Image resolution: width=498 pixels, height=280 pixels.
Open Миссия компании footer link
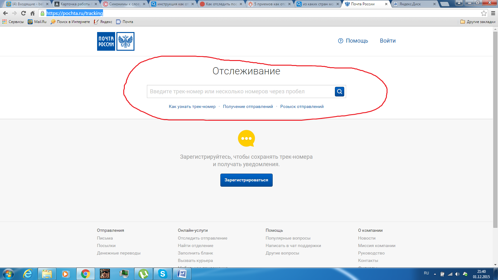(377, 245)
